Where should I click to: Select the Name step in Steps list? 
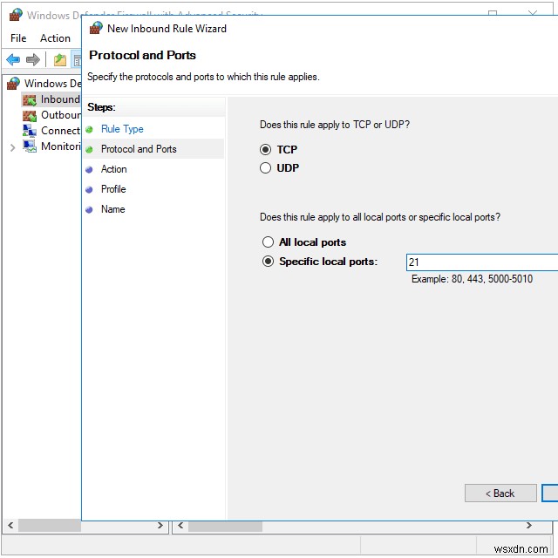(112, 209)
